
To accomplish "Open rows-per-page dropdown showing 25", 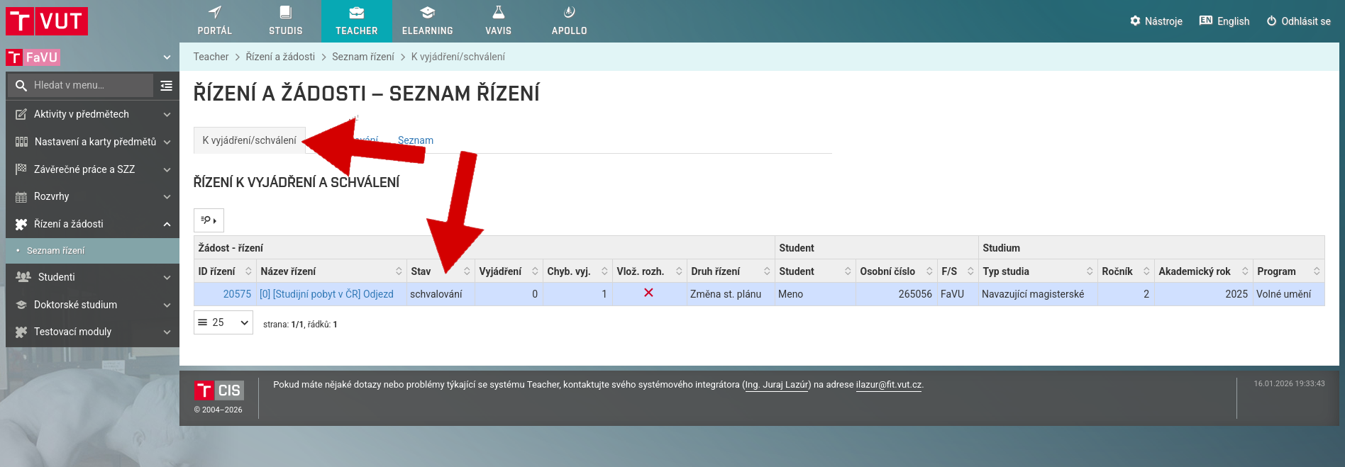I will [223, 322].
